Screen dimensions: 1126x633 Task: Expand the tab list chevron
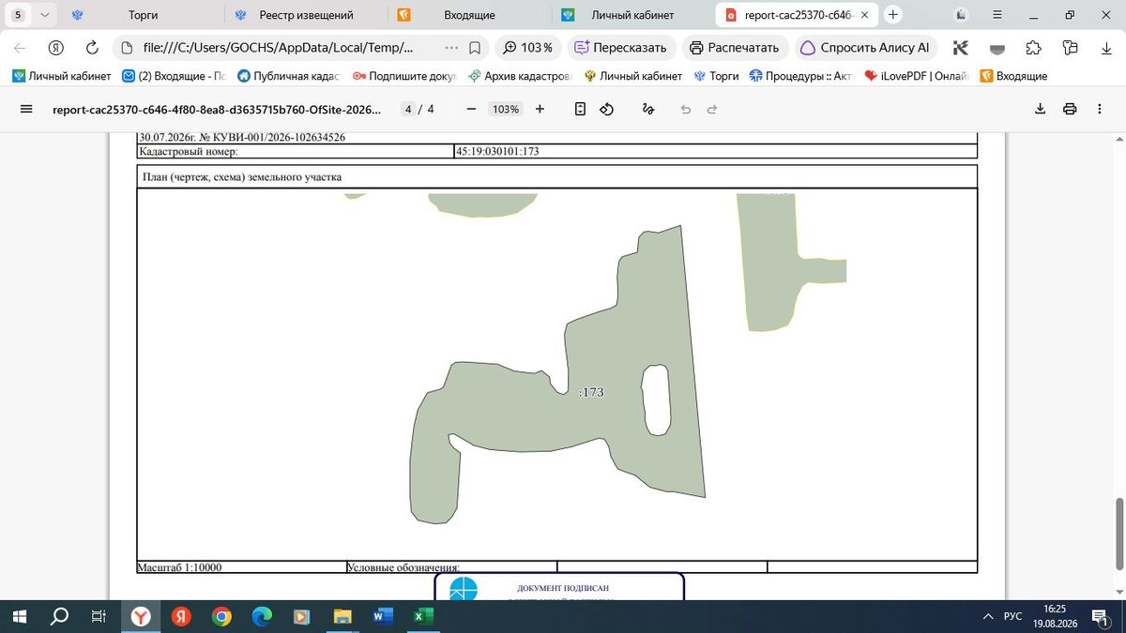tap(44, 15)
